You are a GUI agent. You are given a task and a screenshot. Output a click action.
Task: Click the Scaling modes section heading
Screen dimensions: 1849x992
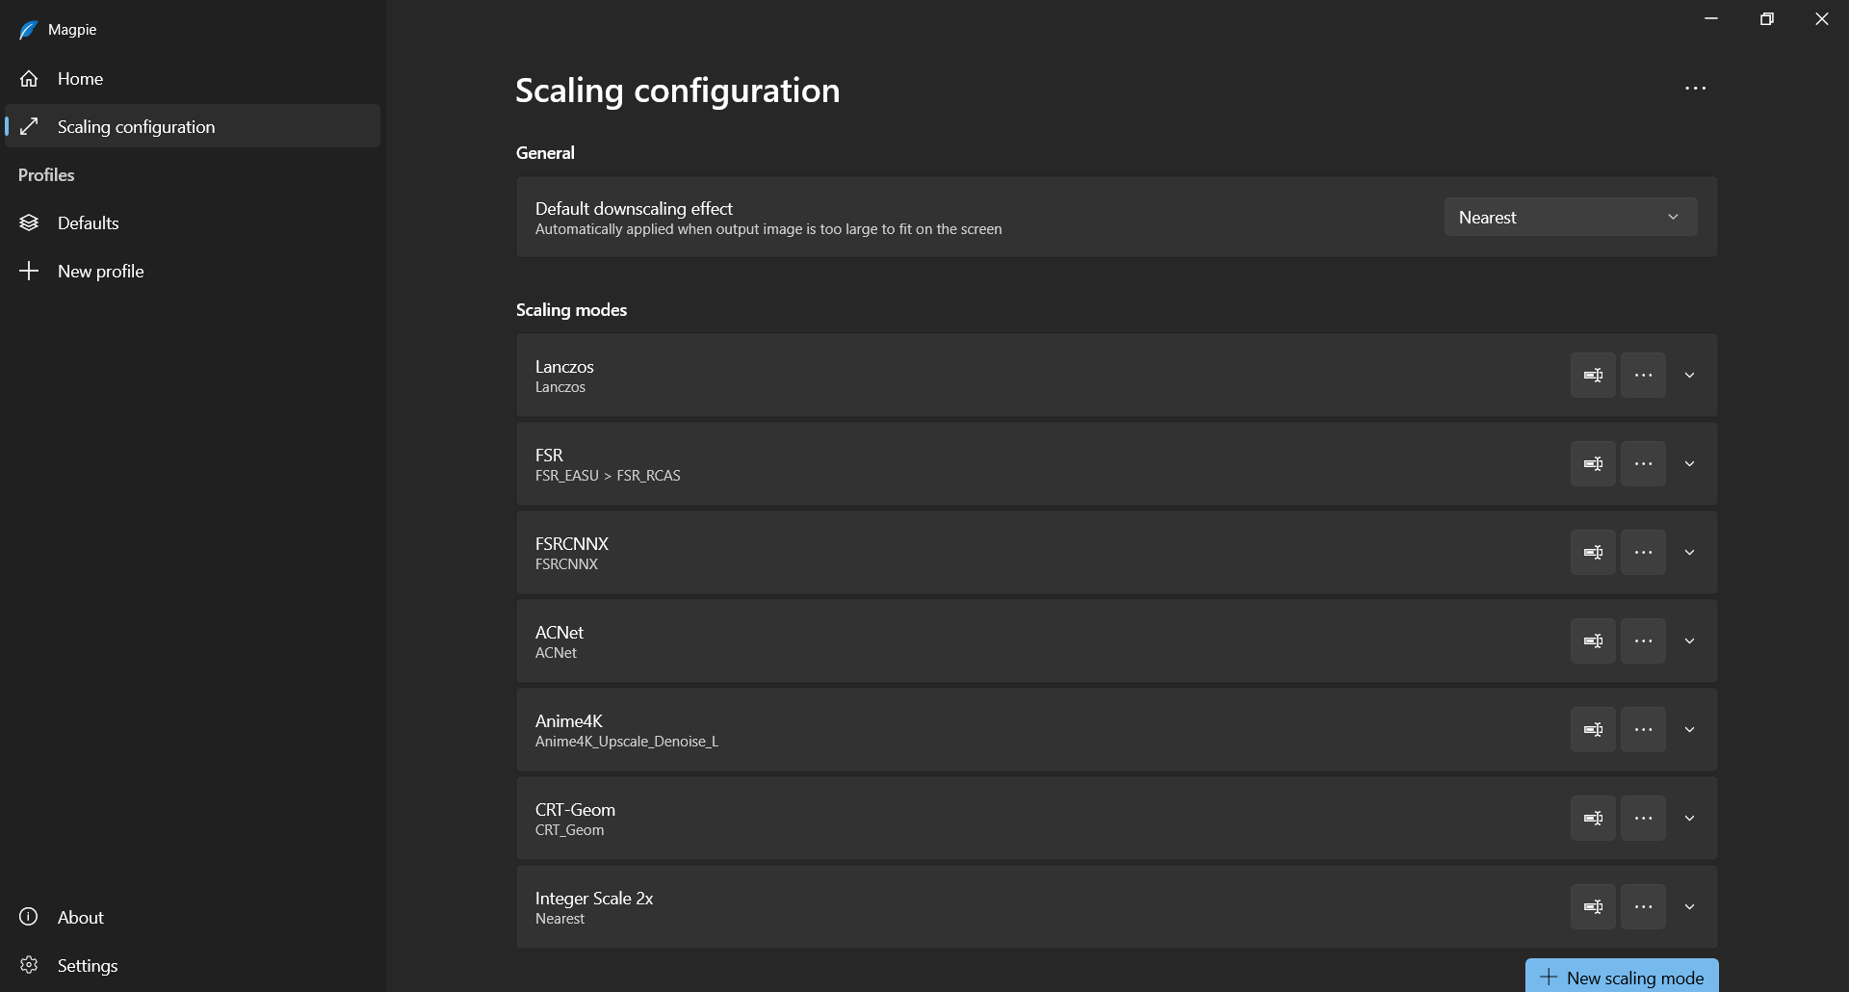(x=571, y=310)
